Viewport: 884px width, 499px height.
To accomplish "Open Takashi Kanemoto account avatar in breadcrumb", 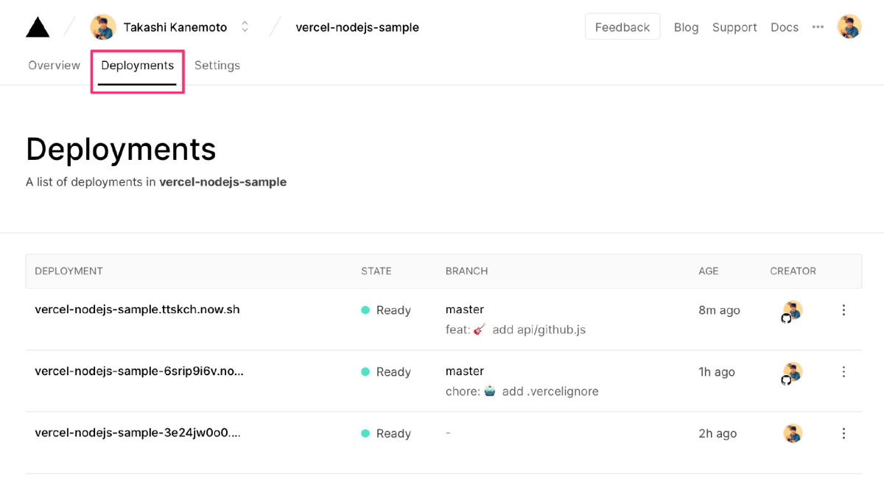I will [x=103, y=27].
